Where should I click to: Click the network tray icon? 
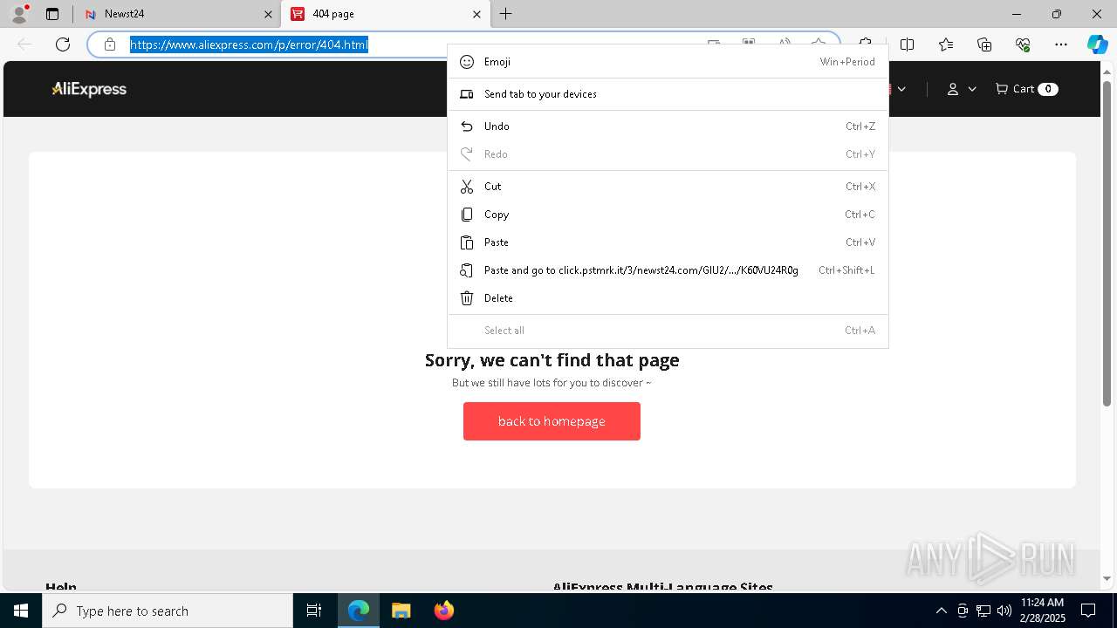[983, 611]
